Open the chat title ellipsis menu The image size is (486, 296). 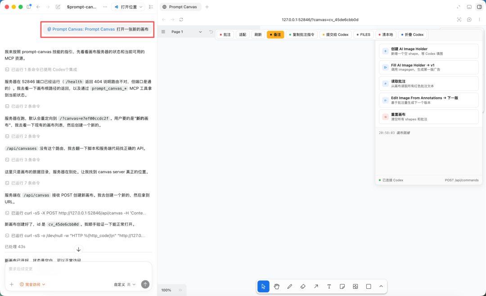tap(105, 7)
